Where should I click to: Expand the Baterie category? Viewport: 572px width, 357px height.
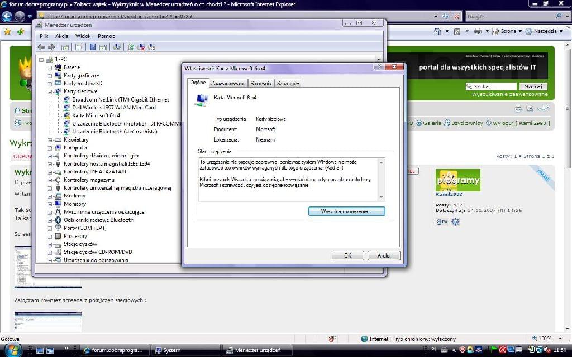50,67
